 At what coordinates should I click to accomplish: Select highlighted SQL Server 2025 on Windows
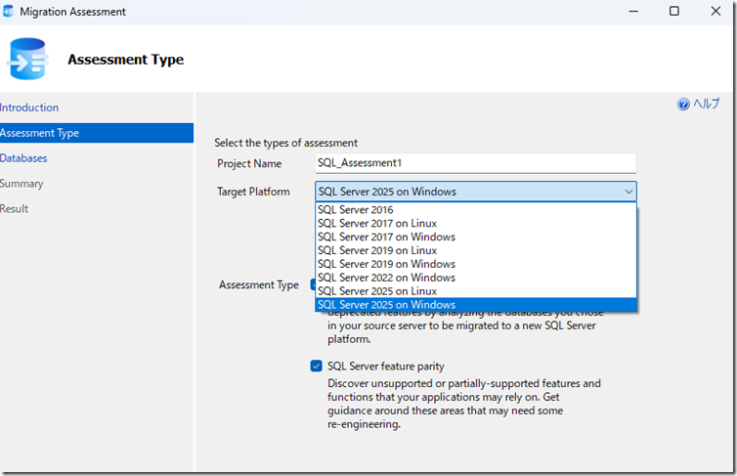[x=386, y=305]
